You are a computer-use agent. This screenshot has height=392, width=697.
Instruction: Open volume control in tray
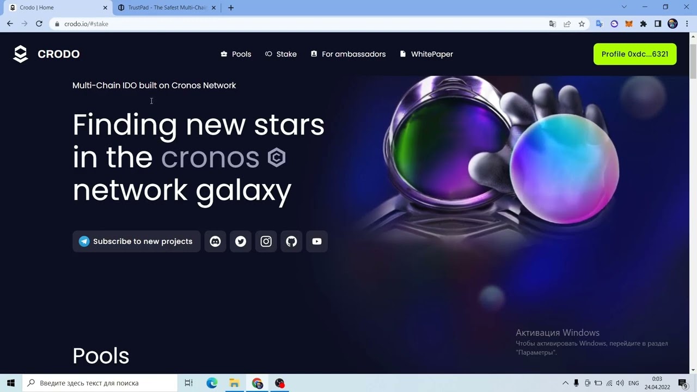620,383
